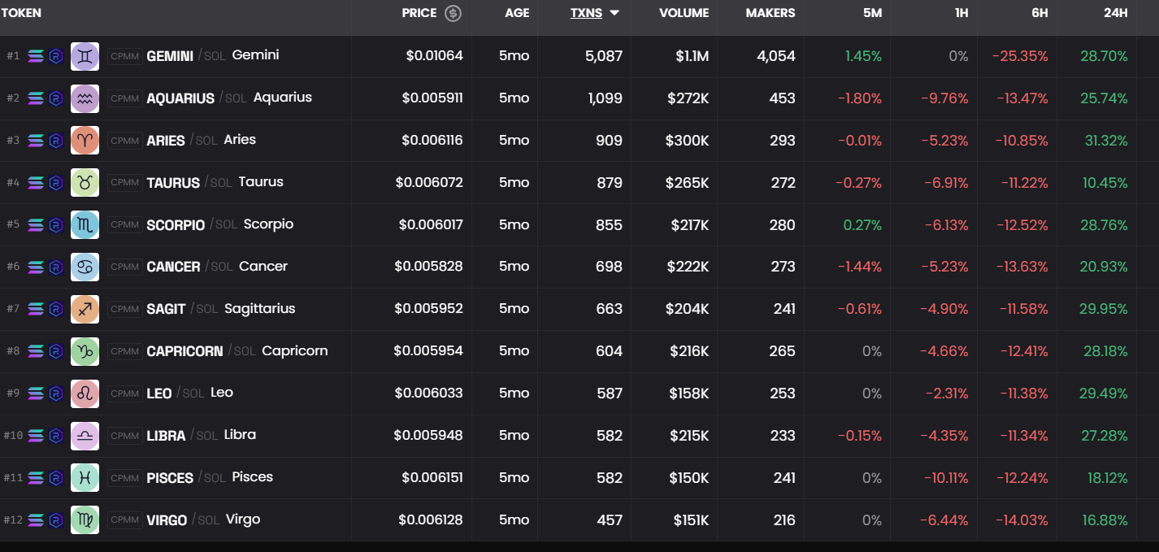Sort by AGE column header
1159x552 pixels.
(x=517, y=13)
